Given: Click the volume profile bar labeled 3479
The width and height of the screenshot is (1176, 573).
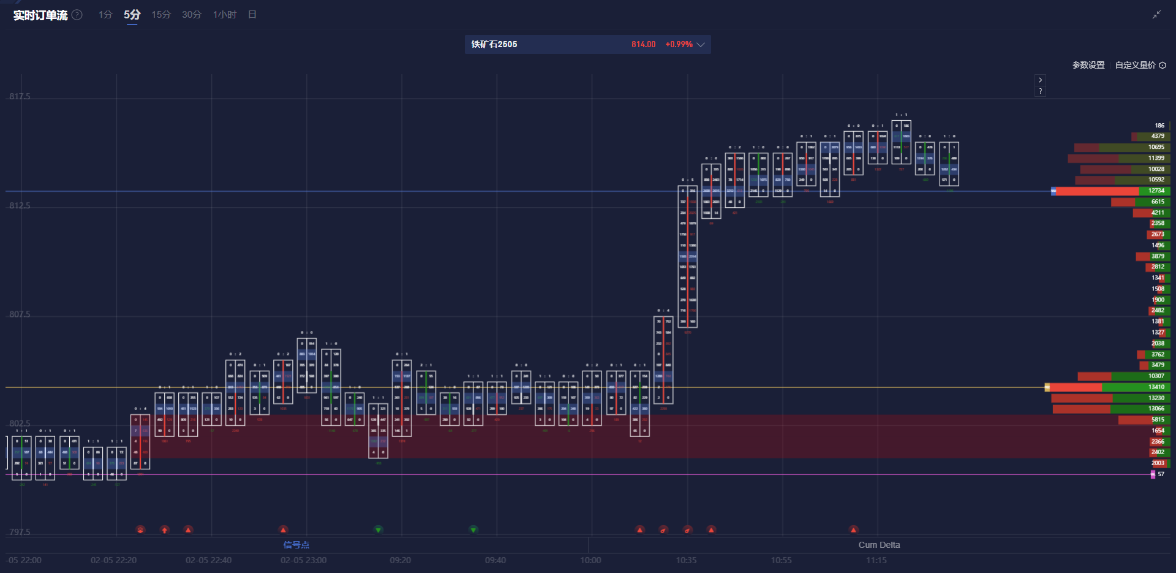Looking at the screenshot, I should pyautogui.click(x=1155, y=365).
